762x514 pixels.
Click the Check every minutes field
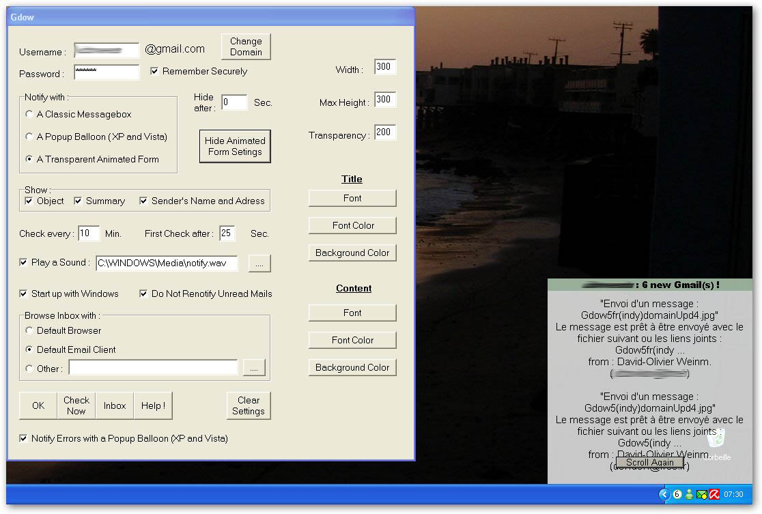click(x=89, y=233)
